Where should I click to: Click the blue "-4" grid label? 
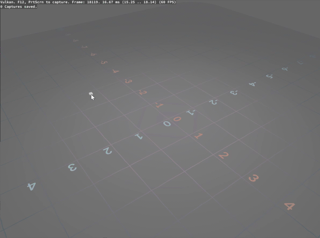pyautogui.click(x=252, y=84)
